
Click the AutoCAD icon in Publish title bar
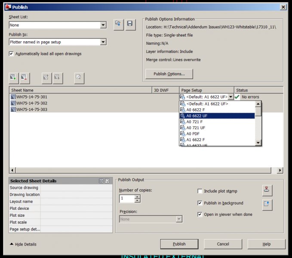8,7
